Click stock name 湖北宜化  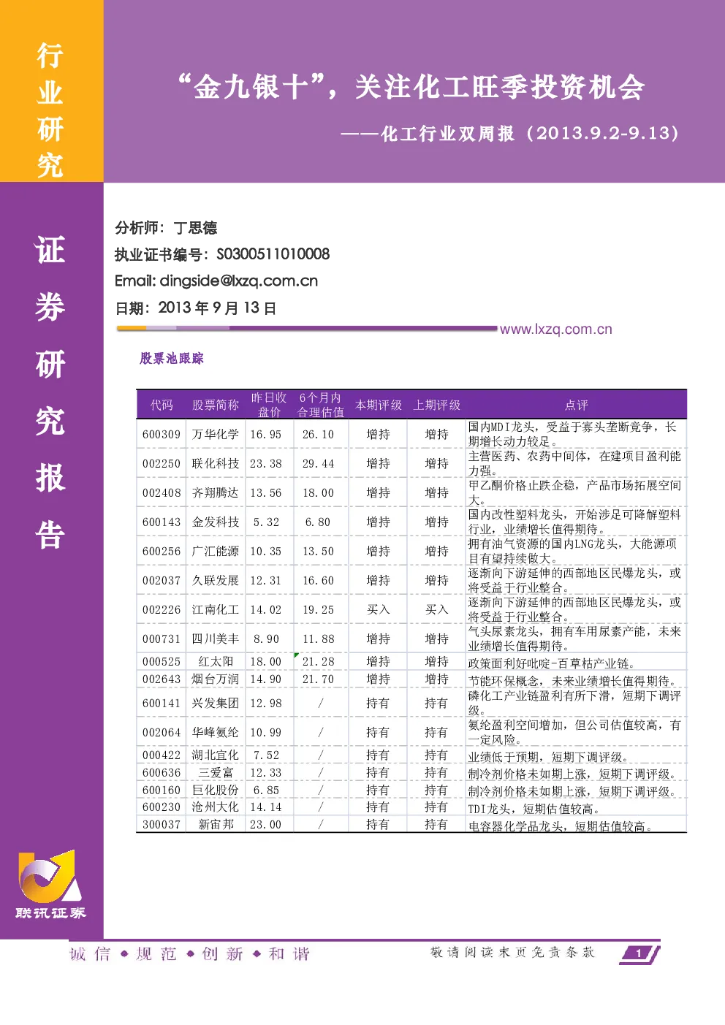[216, 755]
